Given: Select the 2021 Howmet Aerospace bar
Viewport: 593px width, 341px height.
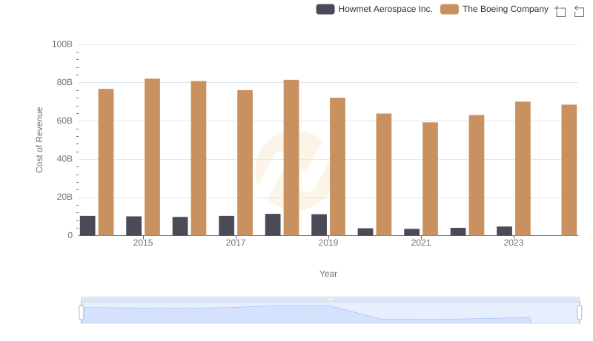Looking at the screenshot, I should pos(412,232).
